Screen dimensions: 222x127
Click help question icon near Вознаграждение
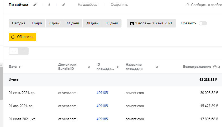215,67
